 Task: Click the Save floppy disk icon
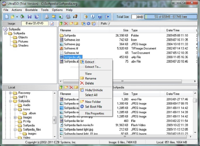pyautogui.click(x=30, y=17)
